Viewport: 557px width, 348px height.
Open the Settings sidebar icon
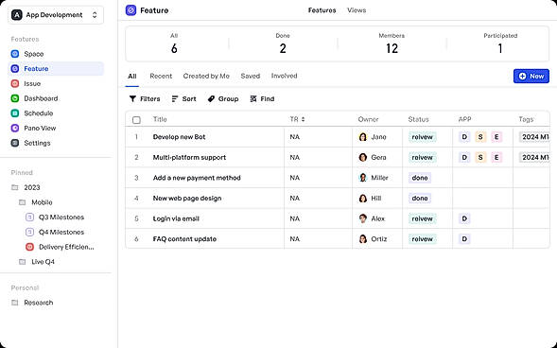click(15, 143)
